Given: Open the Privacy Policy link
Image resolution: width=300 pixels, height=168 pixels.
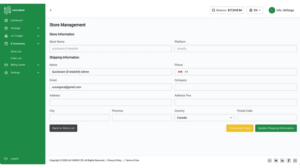Looking at the screenshot, I should pyautogui.click(x=114, y=161).
